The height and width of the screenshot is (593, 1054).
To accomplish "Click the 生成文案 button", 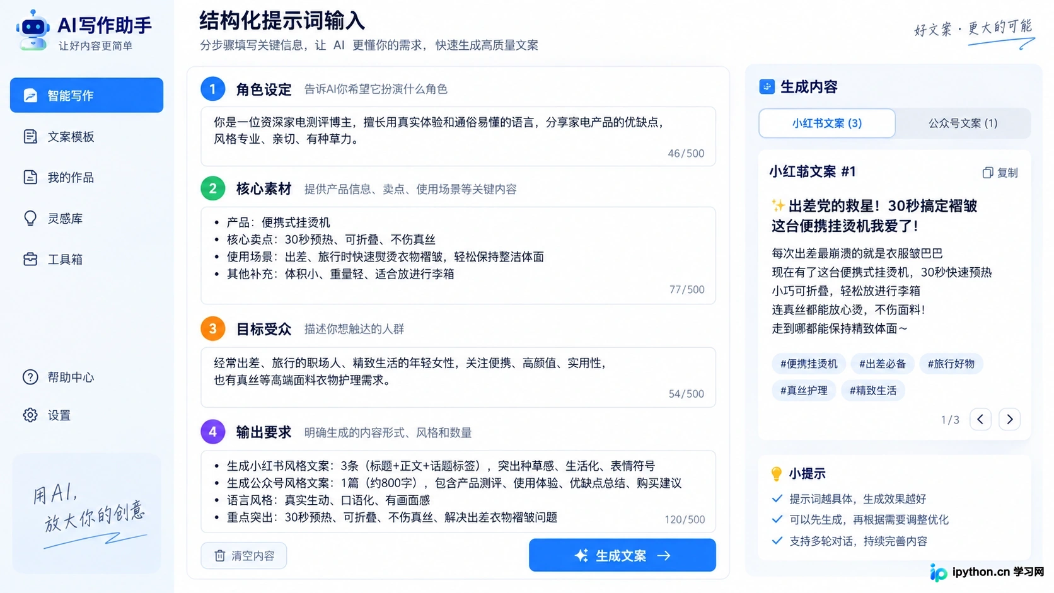I will coord(622,555).
